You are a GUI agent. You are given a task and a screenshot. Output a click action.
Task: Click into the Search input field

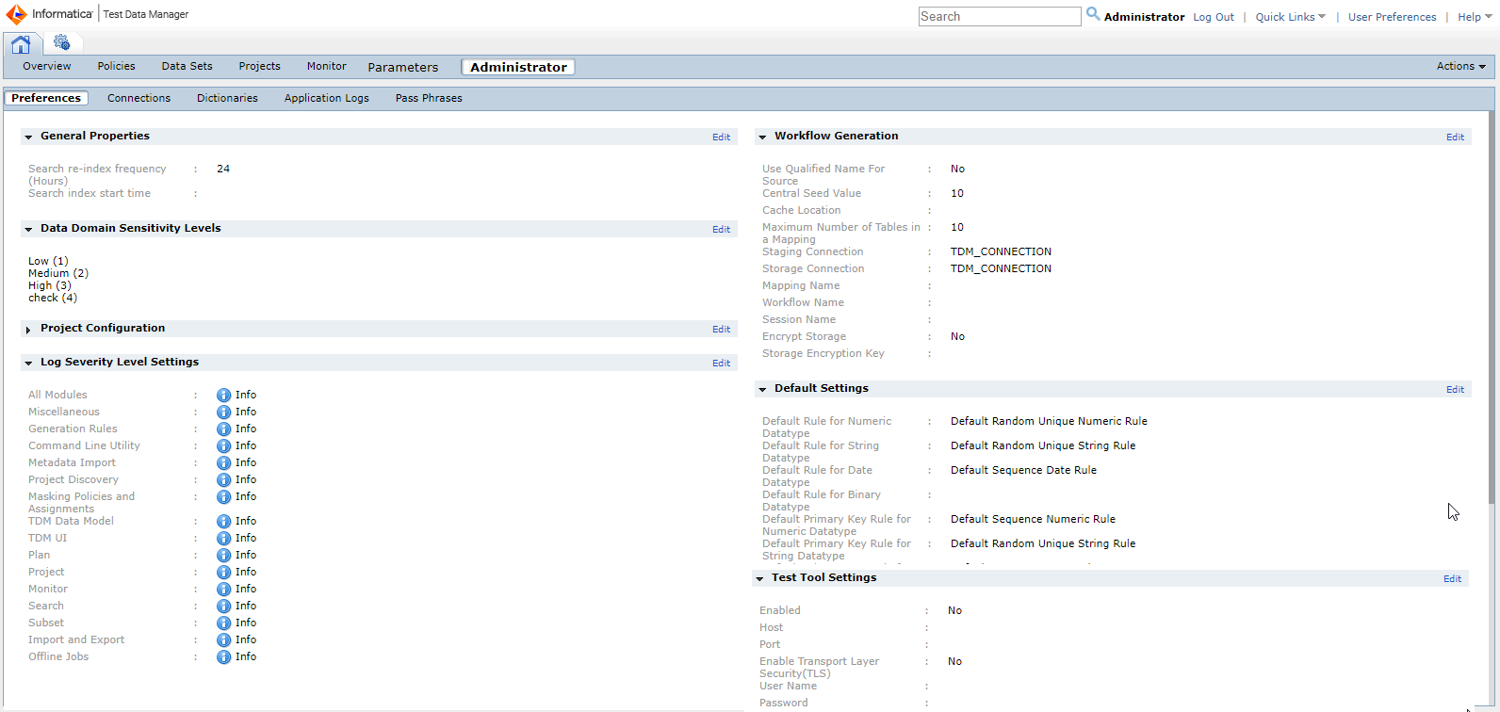1000,16
